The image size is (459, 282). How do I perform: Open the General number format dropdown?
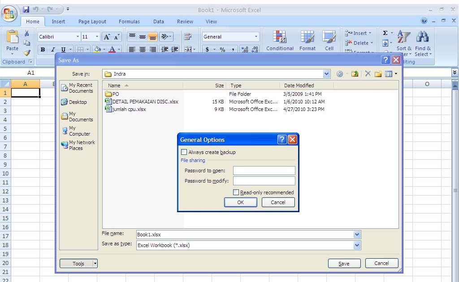tap(256, 37)
